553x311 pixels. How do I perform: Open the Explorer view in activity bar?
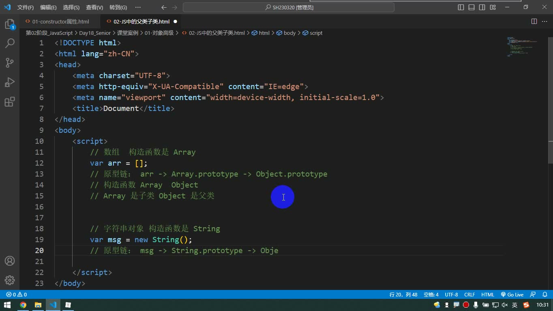tap(10, 24)
